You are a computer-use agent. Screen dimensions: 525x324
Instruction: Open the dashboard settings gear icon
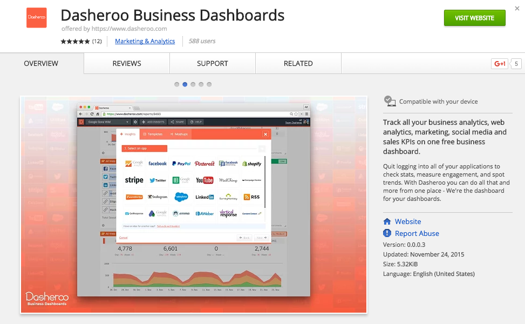tap(134, 122)
